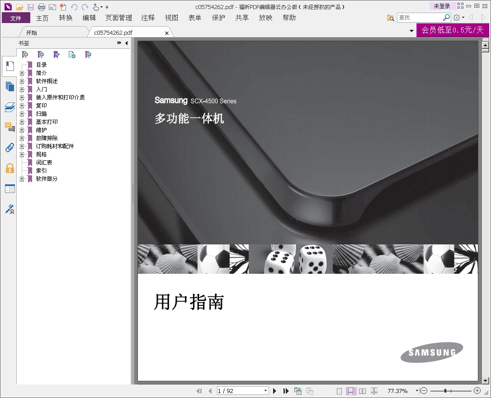Switch to the 保护 ribbon tab
Image resolution: width=491 pixels, height=398 pixels.
pos(218,18)
